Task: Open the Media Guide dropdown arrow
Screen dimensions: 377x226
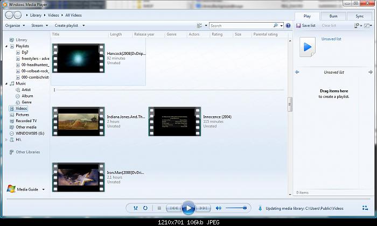Action: pos(44,189)
